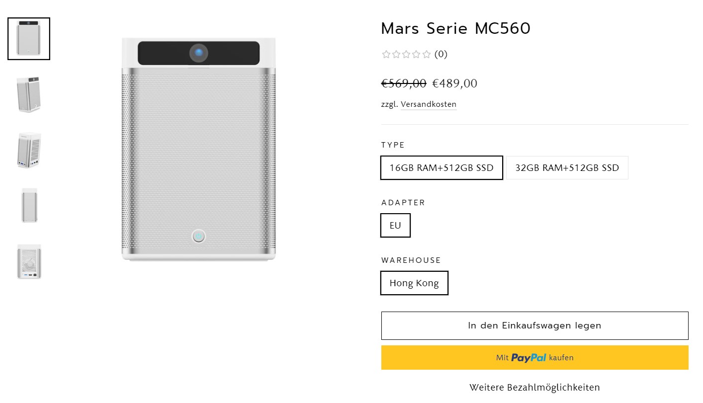Open the rear ports view thumbnail
This screenshot has width=703, height=403.
[29, 261]
